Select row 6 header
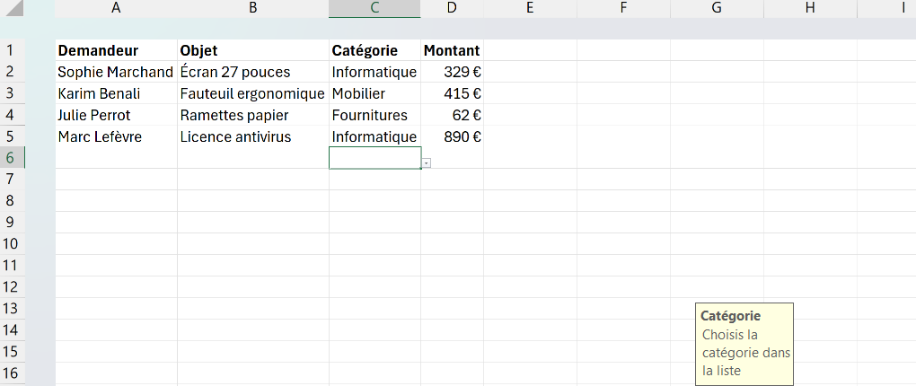Viewport: 916px width, 386px height. pos(13,158)
